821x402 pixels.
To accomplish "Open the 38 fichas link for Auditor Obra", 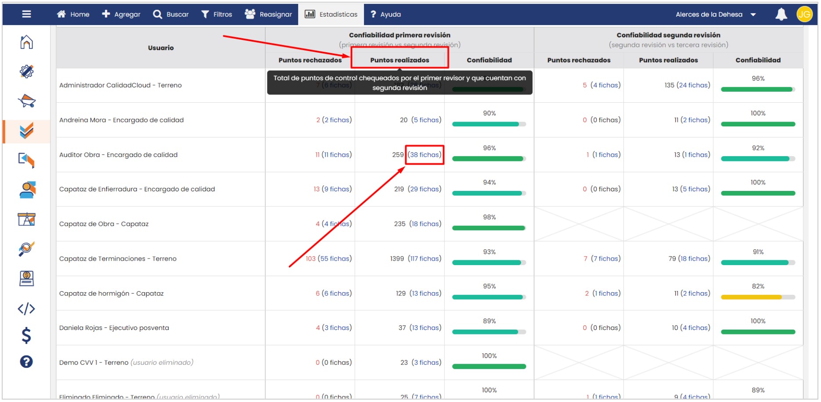I will pos(425,155).
